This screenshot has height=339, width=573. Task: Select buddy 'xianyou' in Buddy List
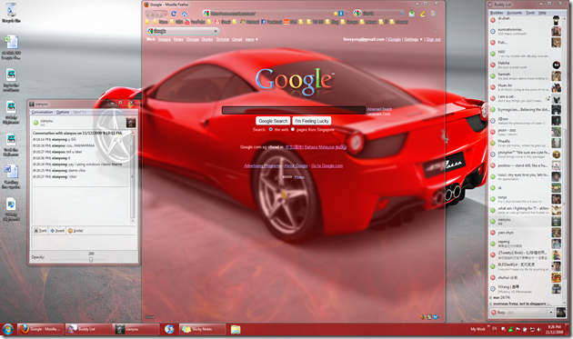[525, 222]
